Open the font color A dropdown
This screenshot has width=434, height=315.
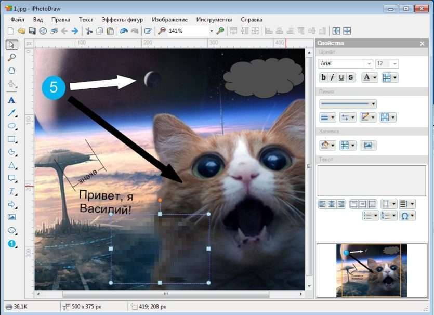click(x=369, y=77)
